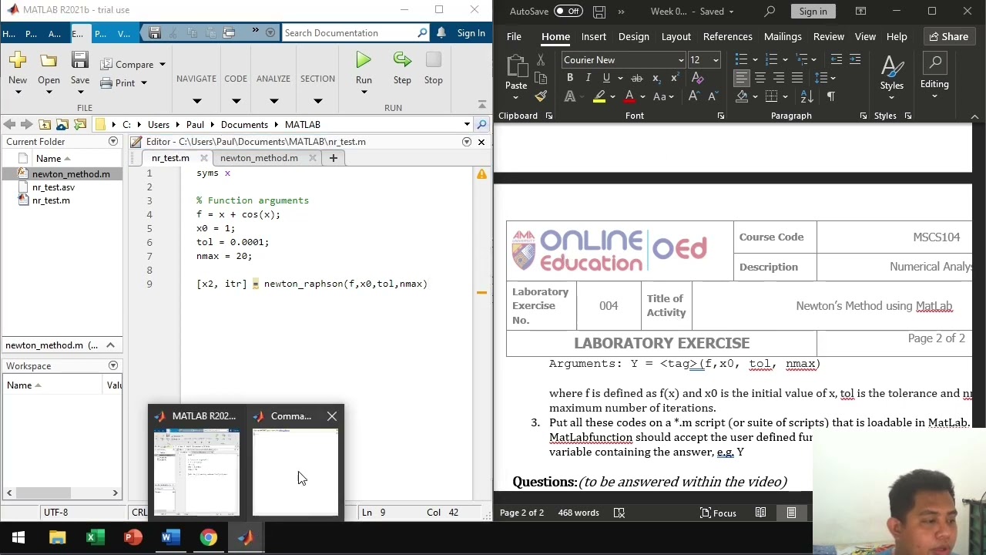Click the Sign in button in Word

(x=813, y=11)
